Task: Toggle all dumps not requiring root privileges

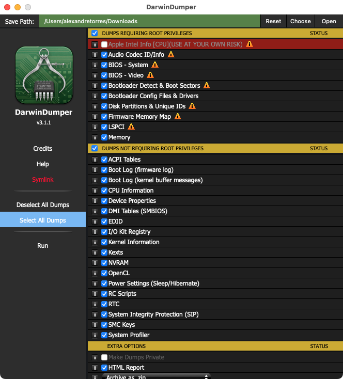Action: pos(95,148)
